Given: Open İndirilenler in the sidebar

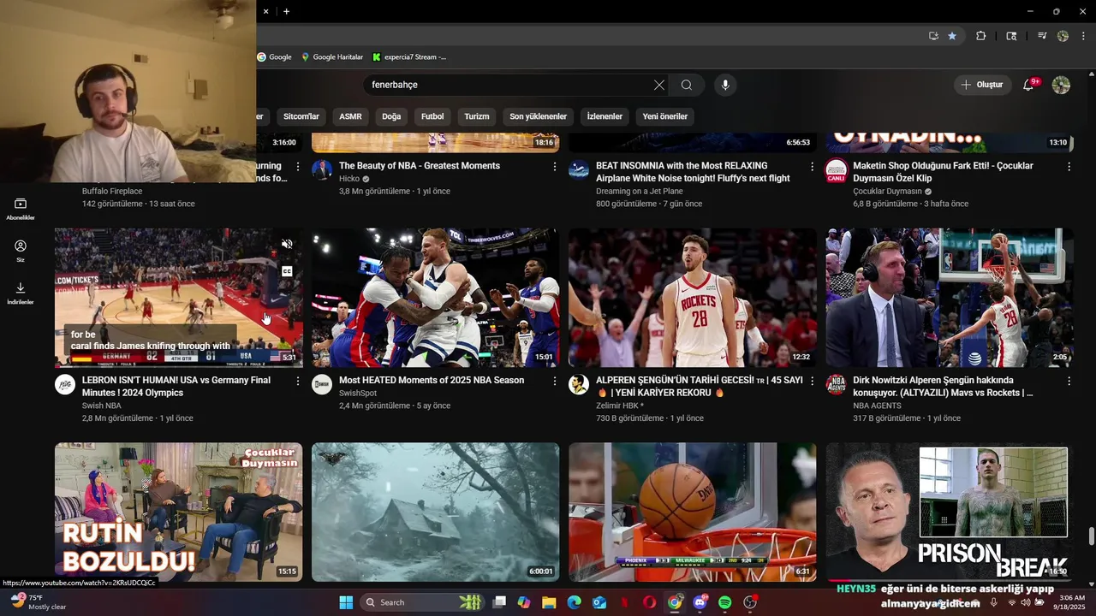Looking at the screenshot, I should 21,293.
